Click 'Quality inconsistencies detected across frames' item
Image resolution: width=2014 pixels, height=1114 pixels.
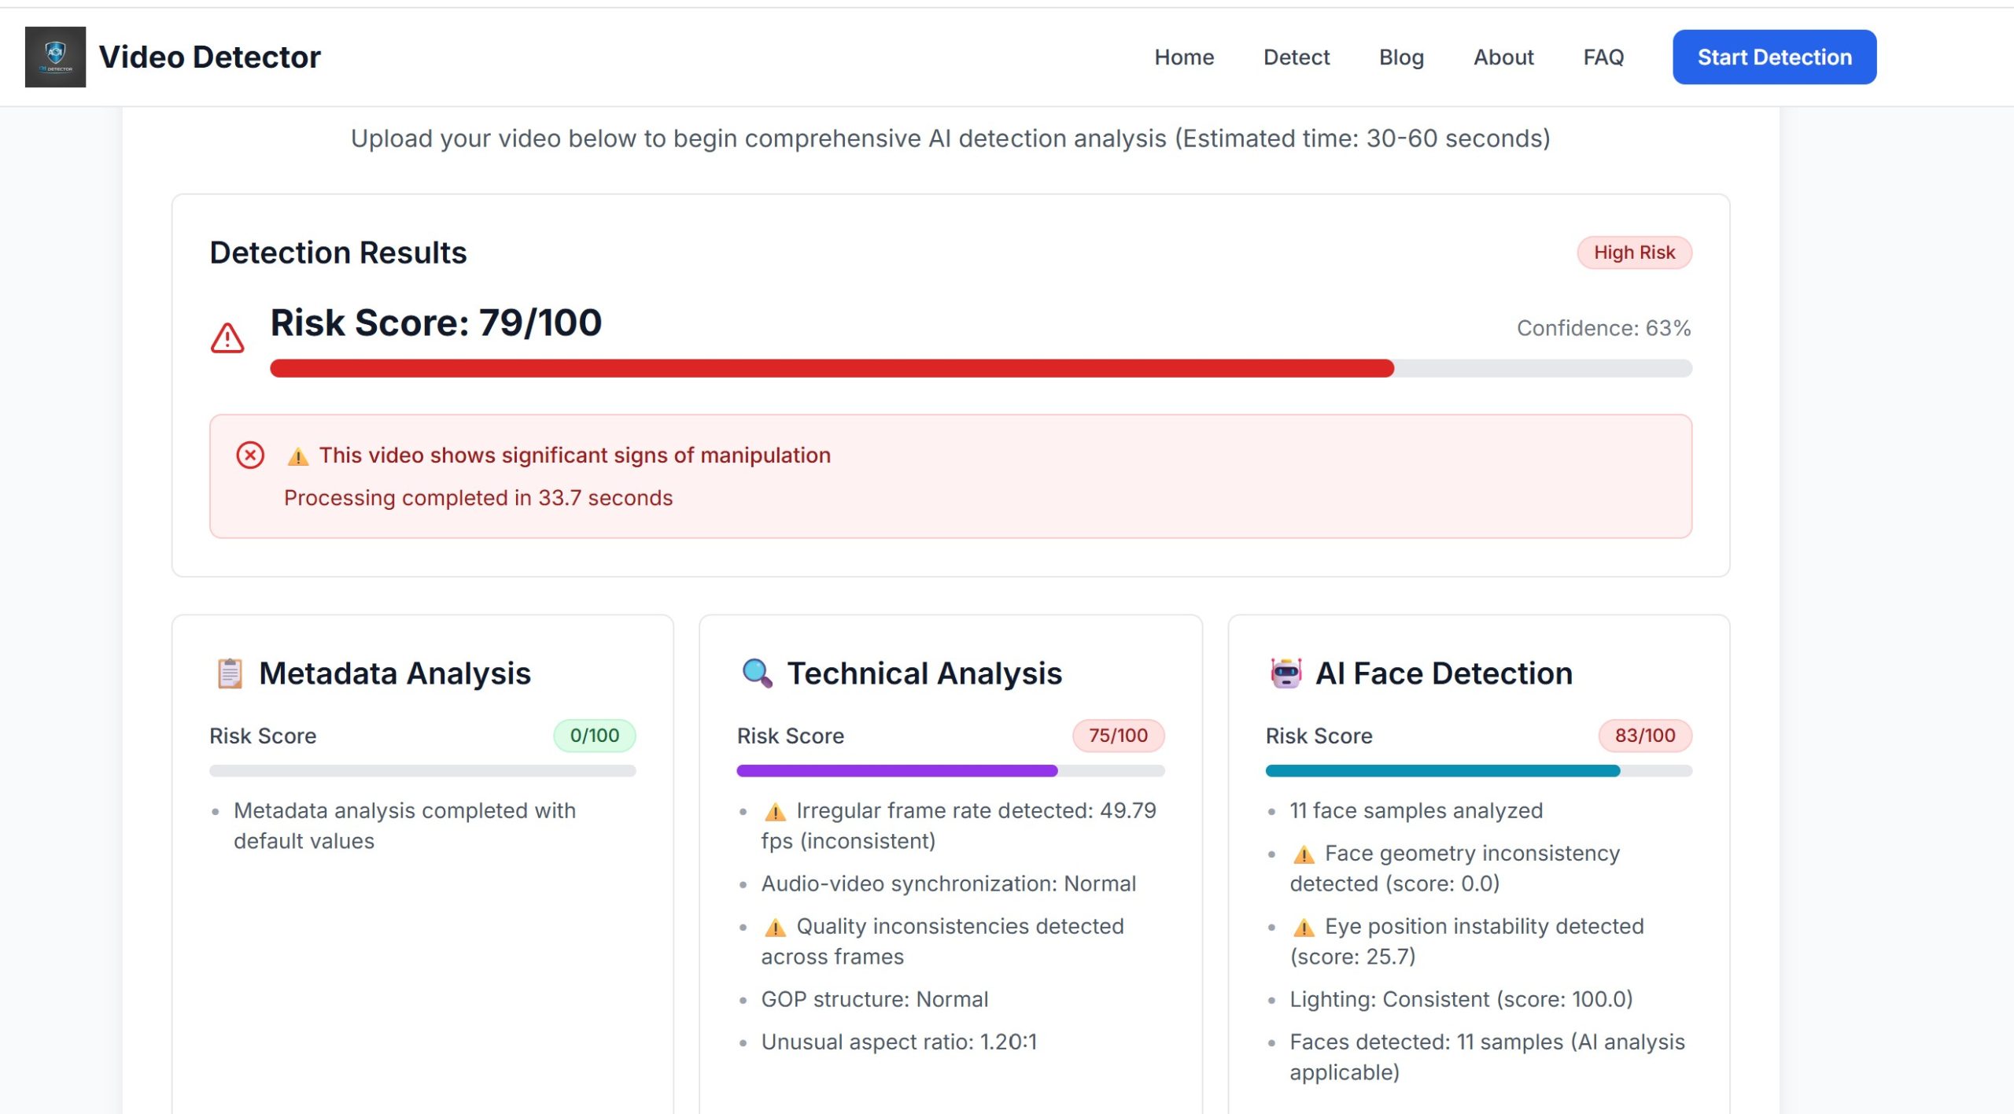click(942, 942)
